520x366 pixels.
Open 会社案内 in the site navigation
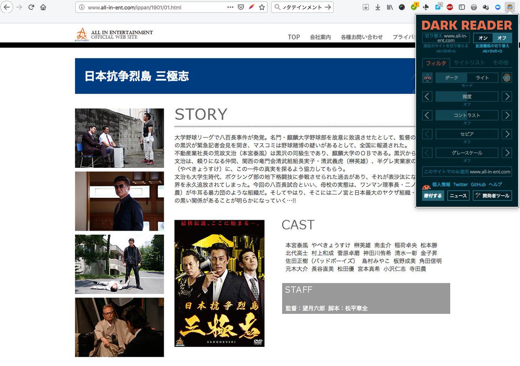click(320, 37)
